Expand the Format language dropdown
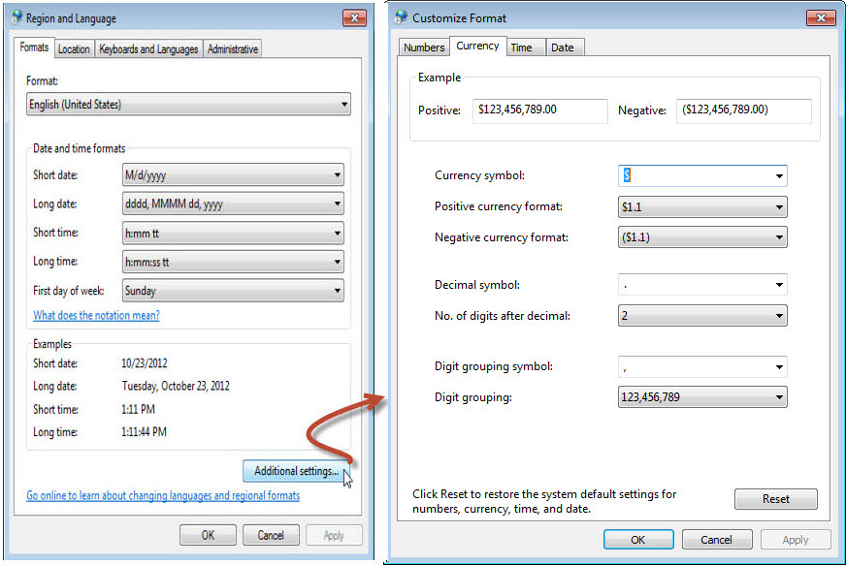 [x=188, y=105]
